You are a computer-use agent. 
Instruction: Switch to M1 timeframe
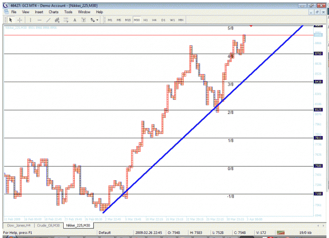pyautogui.click(x=110, y=20)
